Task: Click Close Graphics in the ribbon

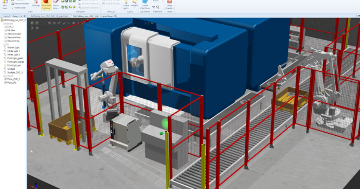Action: tap(169, 4)
